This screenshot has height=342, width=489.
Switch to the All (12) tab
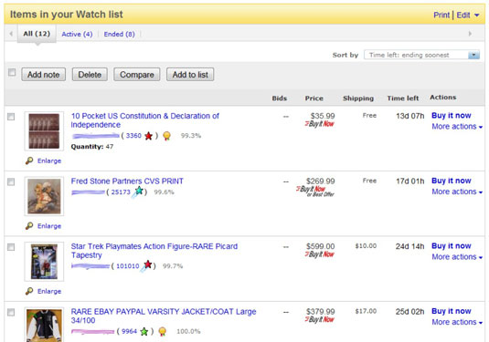tap(37, 34)
